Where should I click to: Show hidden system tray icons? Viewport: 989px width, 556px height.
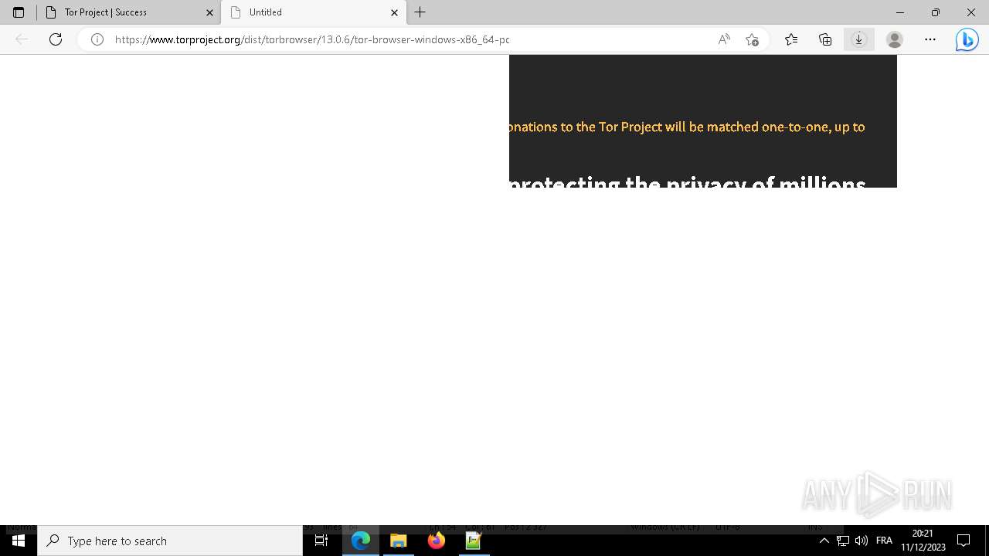pos(824,541)
